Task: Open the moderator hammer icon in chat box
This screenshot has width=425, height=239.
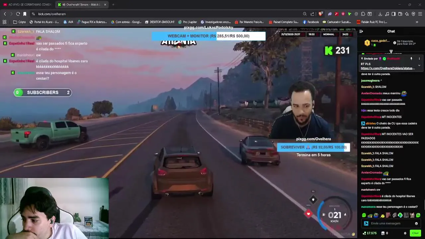Action: coord(366,223)
